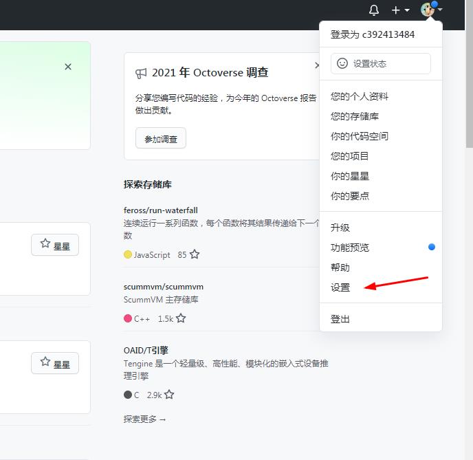The width and height of the screenshot is (473, 460).
Task: Click the user avatar in header
Action: (428, 10)
